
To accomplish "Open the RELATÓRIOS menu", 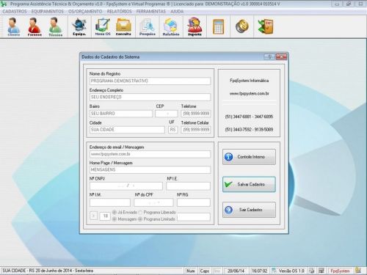I will click(x=119, y=12).
